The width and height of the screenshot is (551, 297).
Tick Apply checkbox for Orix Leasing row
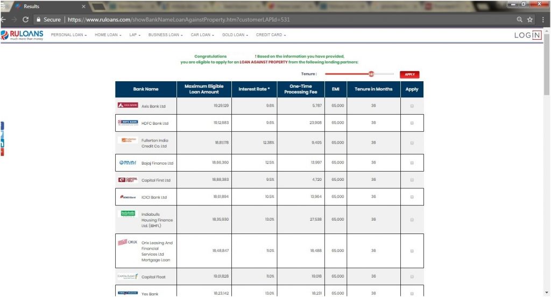coord(412,251)
